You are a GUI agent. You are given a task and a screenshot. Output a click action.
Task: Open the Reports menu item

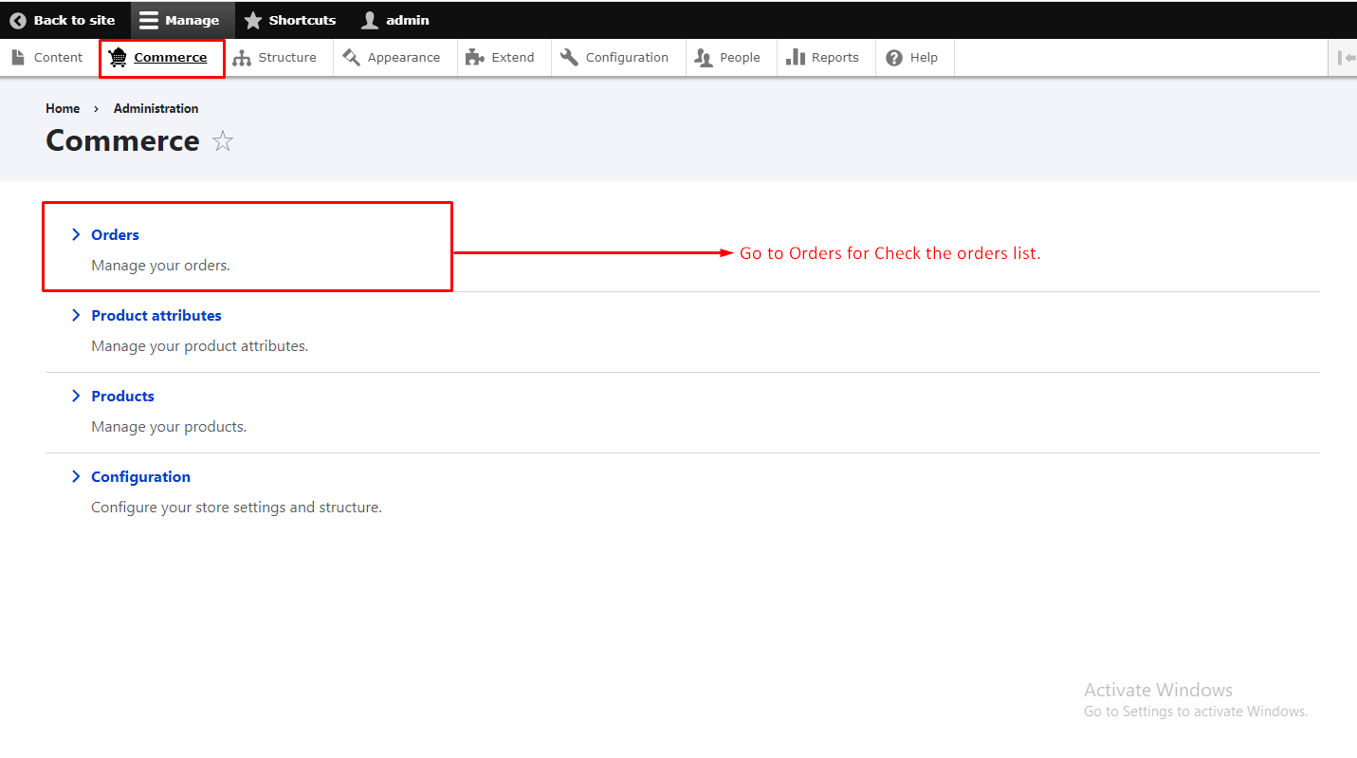(x=822, y=58)
